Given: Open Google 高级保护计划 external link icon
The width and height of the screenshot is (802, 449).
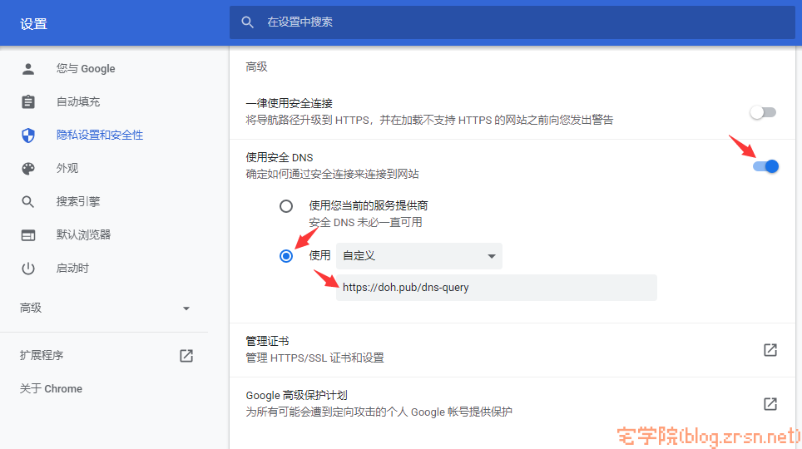Looking at the screenshot, I should pos(770,404).
